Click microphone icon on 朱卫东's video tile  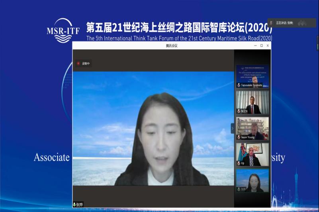[x=239, y=111]
